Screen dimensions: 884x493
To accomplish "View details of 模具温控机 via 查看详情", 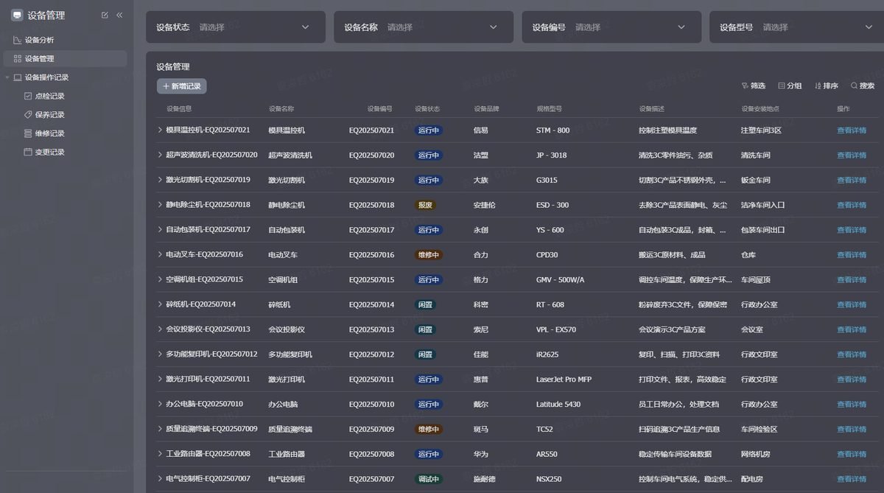I will [852, 130].
